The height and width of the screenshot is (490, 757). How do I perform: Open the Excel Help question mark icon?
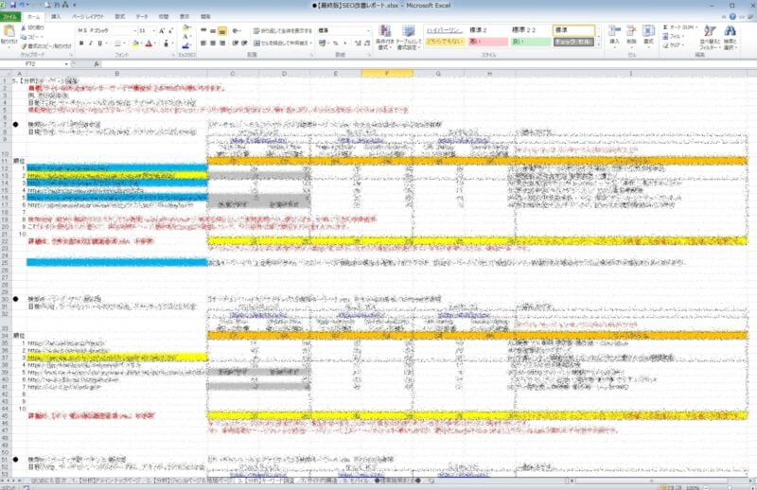click(732, 16)
